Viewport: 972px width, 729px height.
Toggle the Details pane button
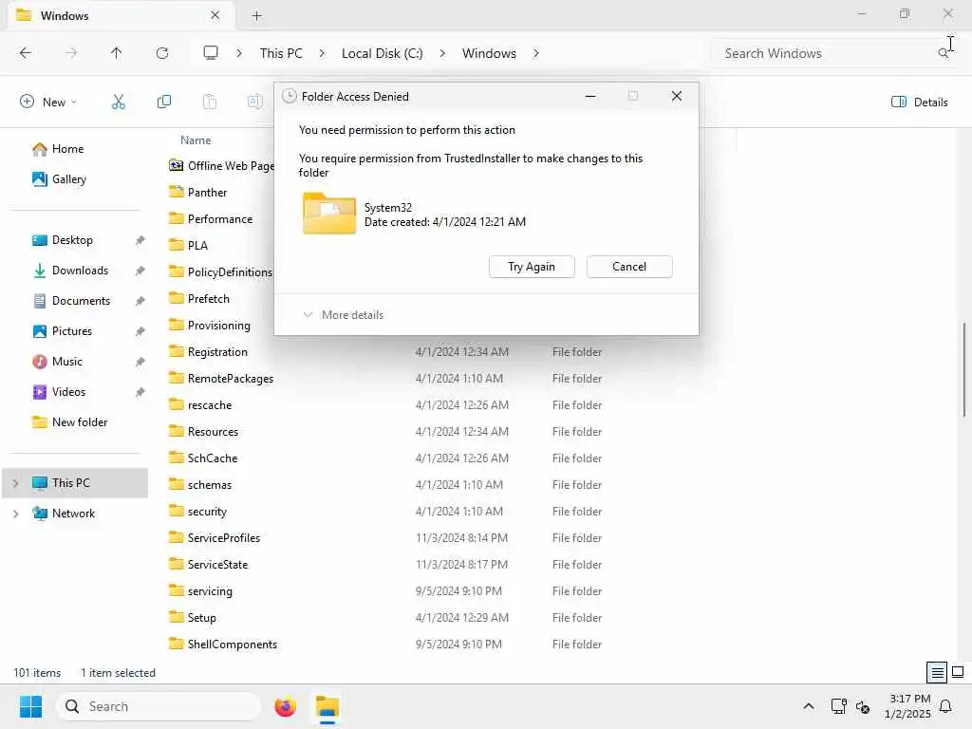tap(919, 103)
